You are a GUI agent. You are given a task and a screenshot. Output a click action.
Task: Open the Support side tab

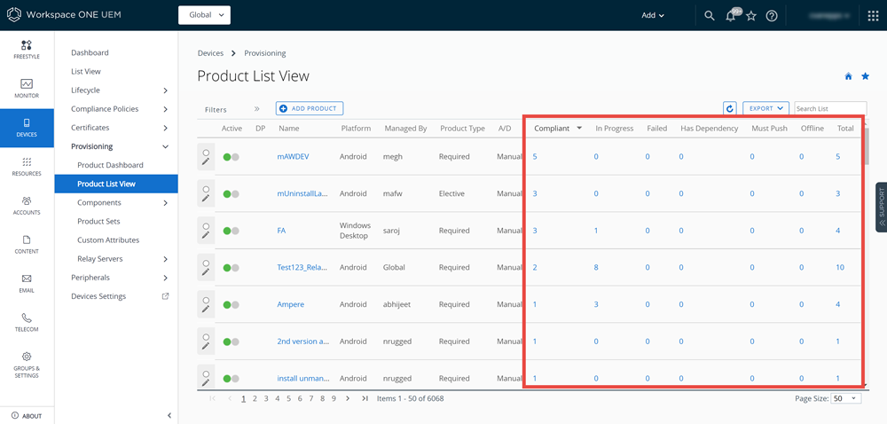coord(881,207)
